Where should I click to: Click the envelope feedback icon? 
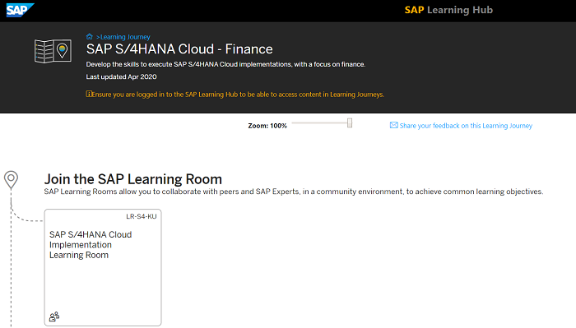click(x=394, y=125)
